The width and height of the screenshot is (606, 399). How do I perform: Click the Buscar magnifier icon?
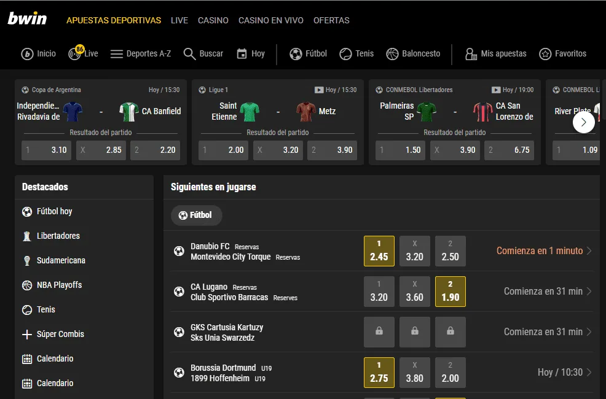click(189, 54)
